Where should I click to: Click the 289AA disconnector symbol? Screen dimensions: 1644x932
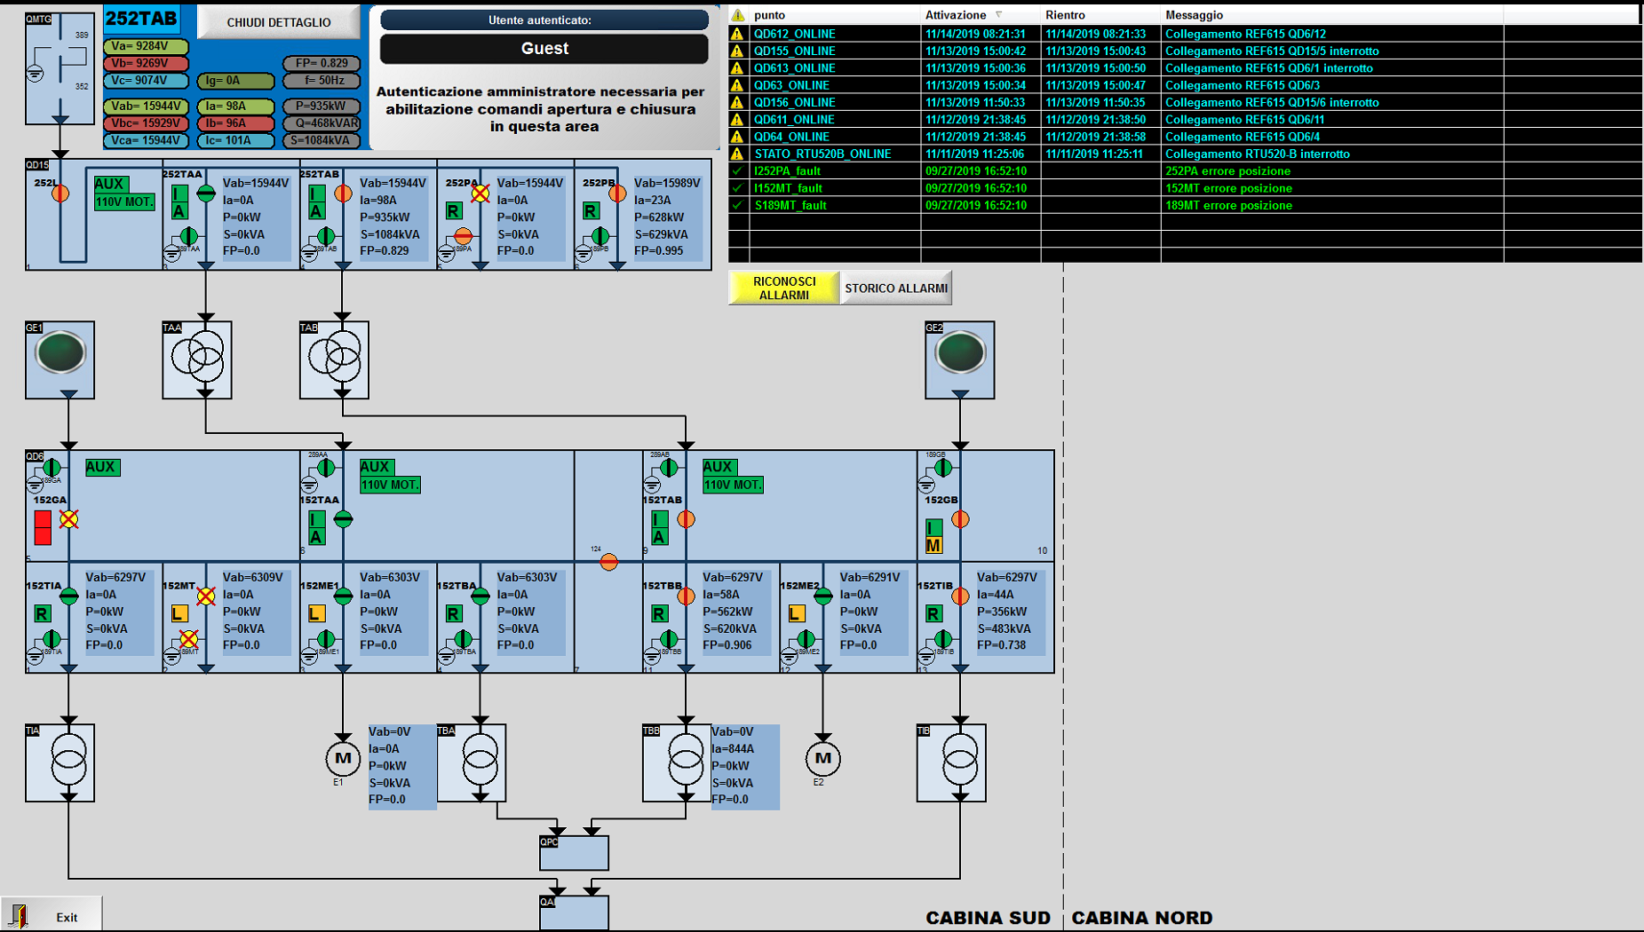point(326,468)
